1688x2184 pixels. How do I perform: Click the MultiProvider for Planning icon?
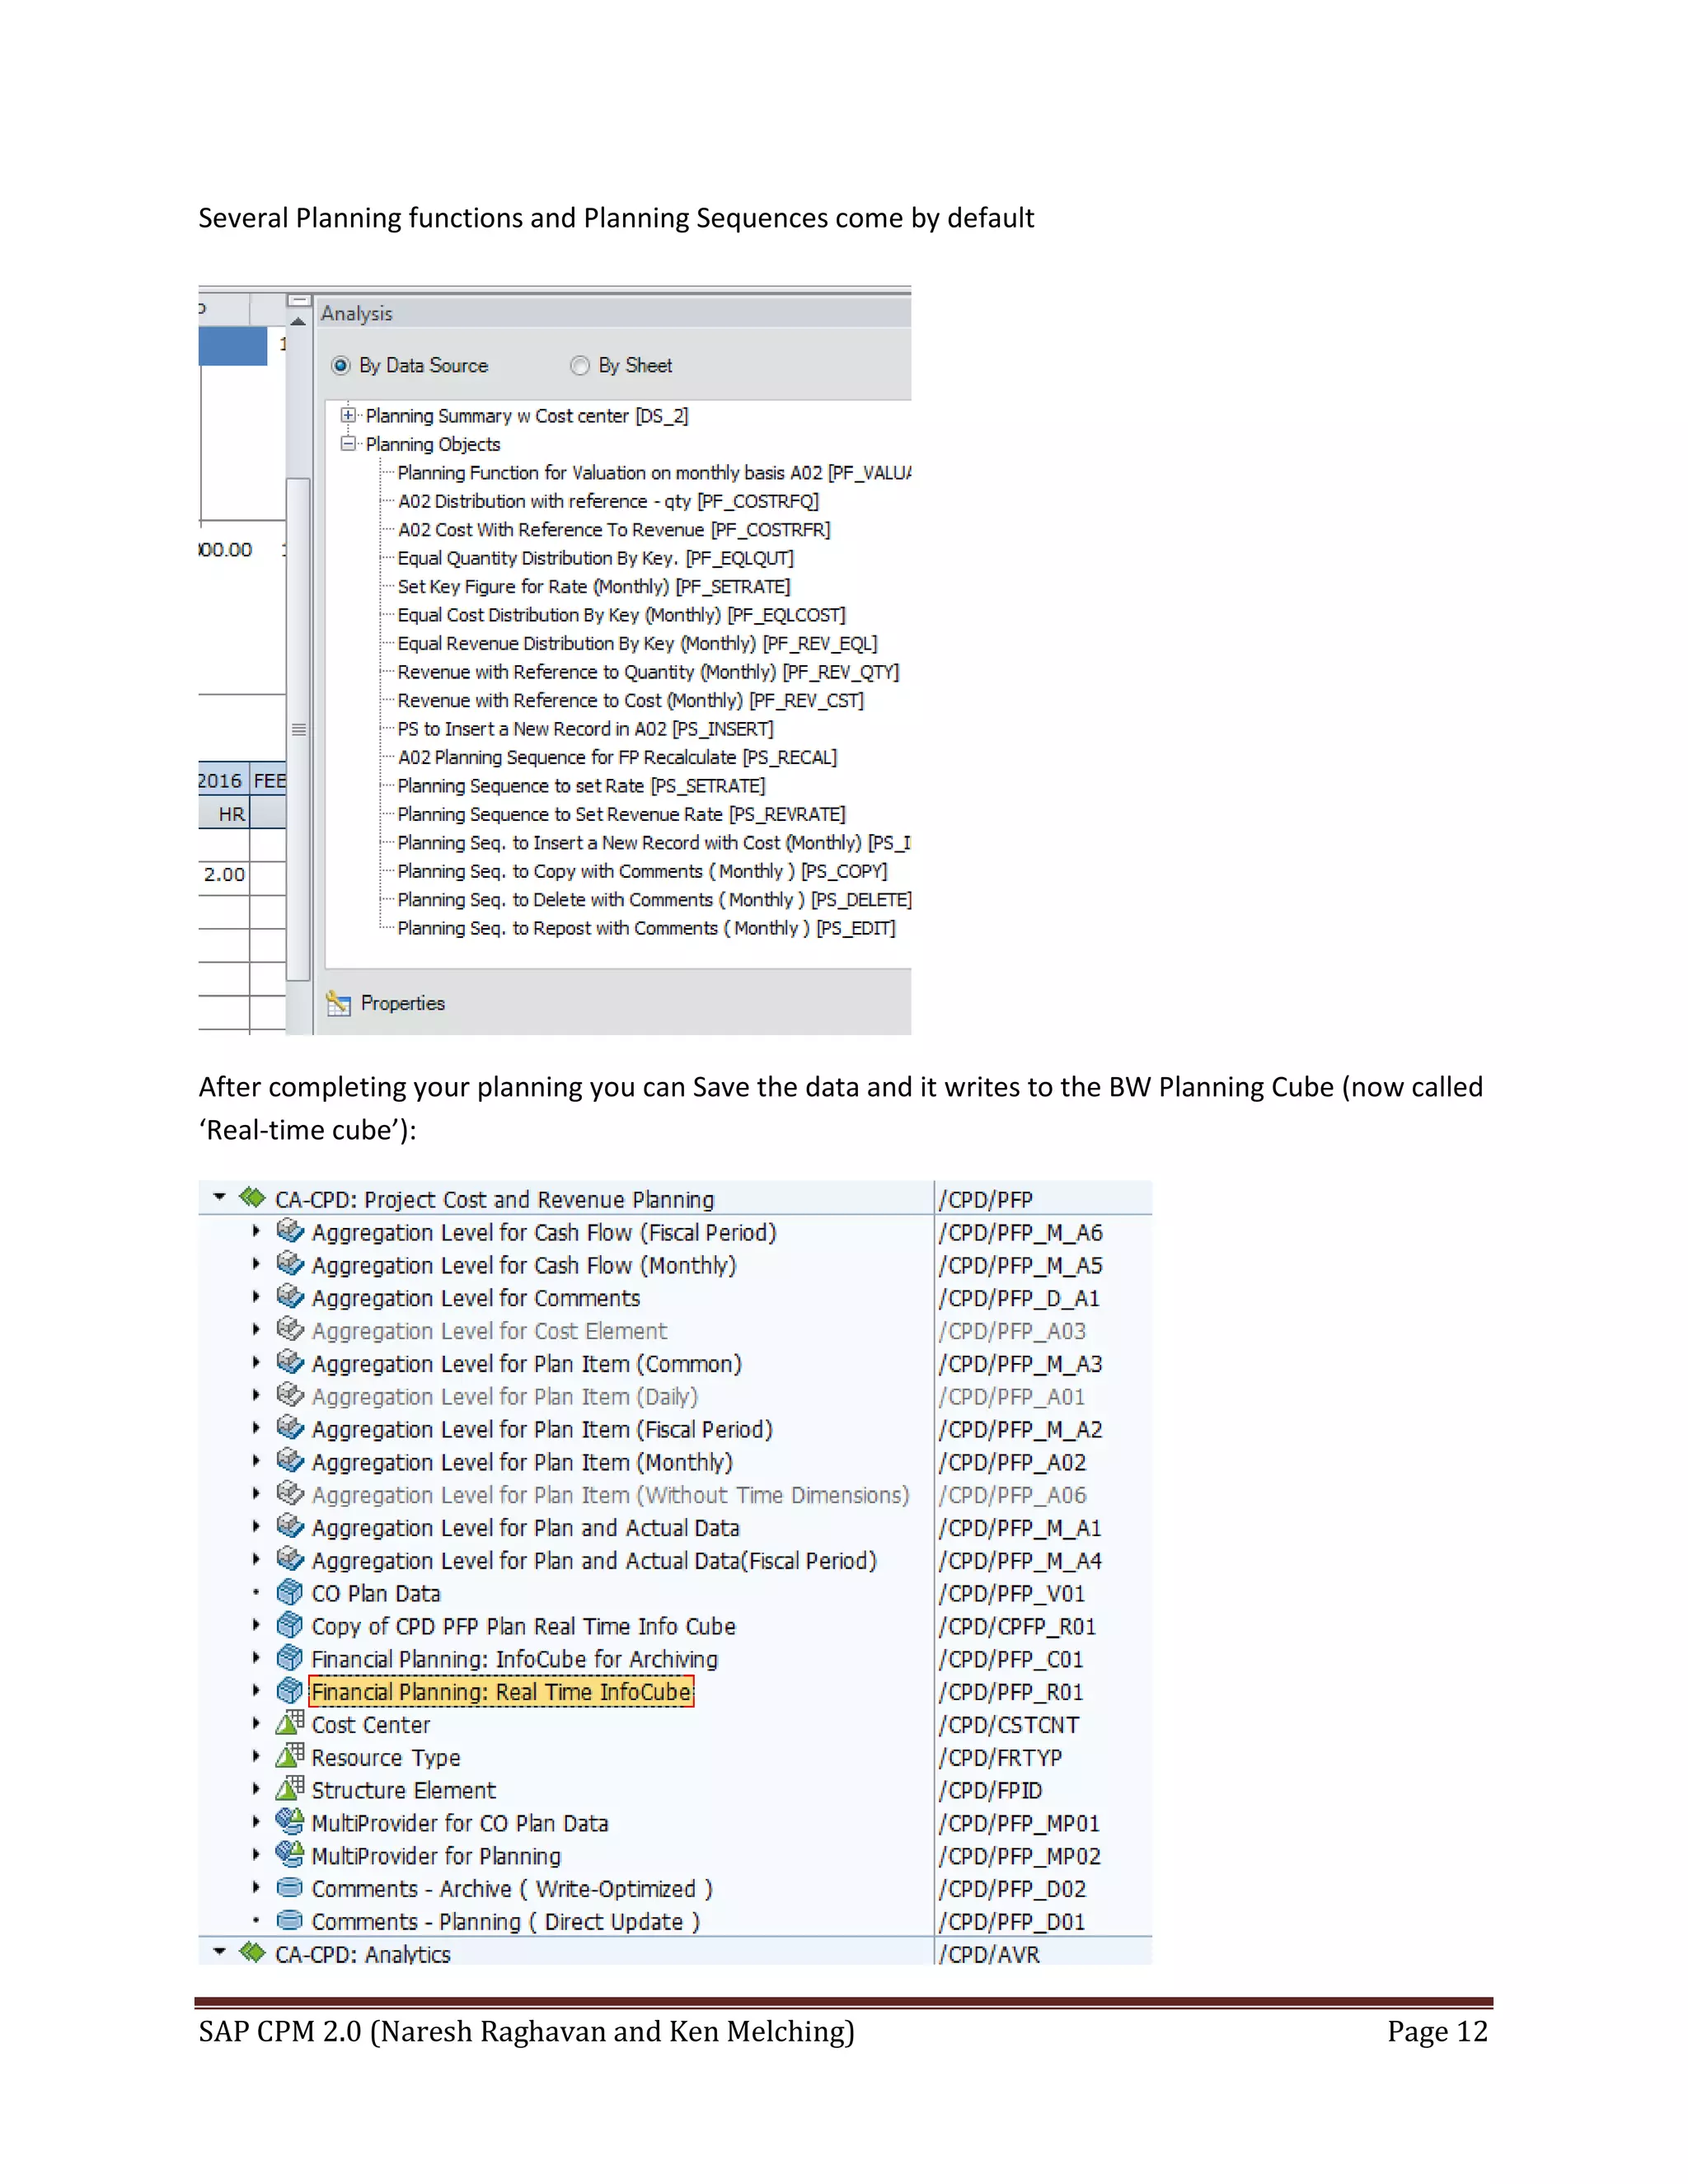(290, 1854)
